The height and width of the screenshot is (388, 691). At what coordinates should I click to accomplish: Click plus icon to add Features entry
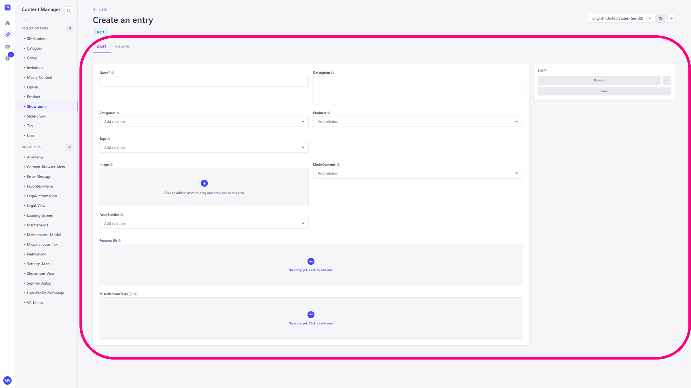coord(311,261)
